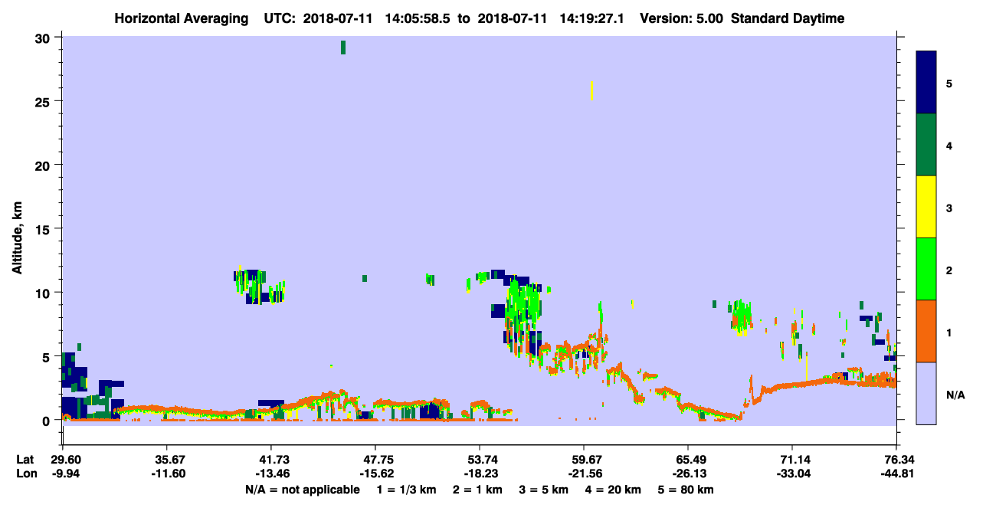Click the longitude value '-44.81'
996x511 pixels.
coord(896,474)
